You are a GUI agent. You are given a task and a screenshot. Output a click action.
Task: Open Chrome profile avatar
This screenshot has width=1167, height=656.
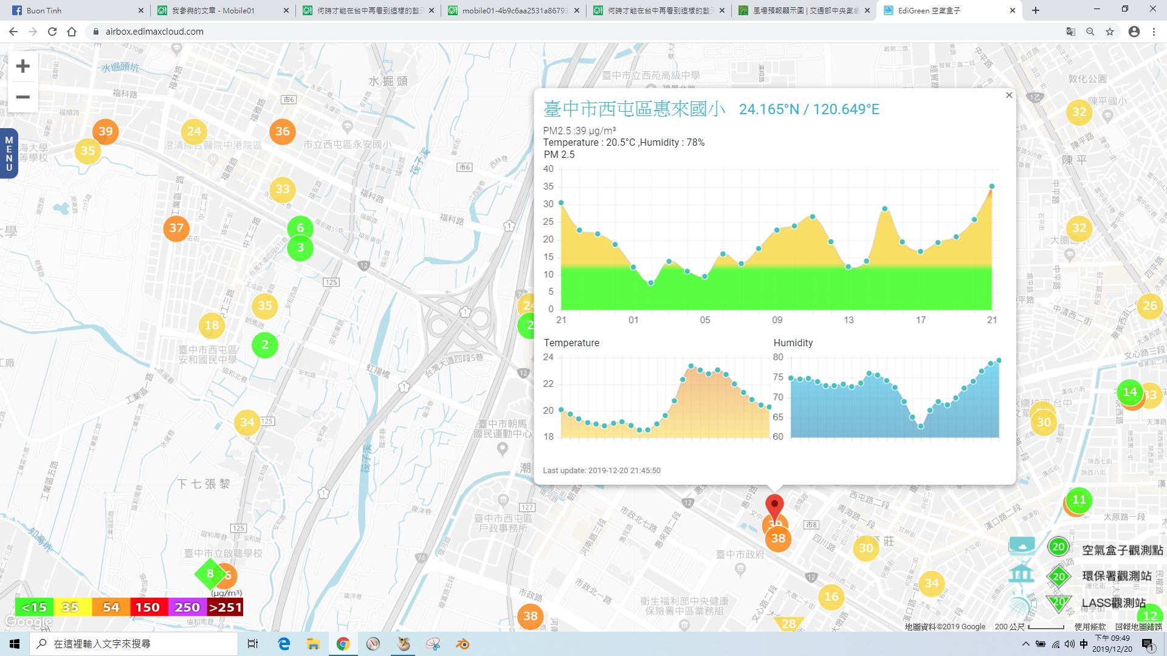point(1134,32)
